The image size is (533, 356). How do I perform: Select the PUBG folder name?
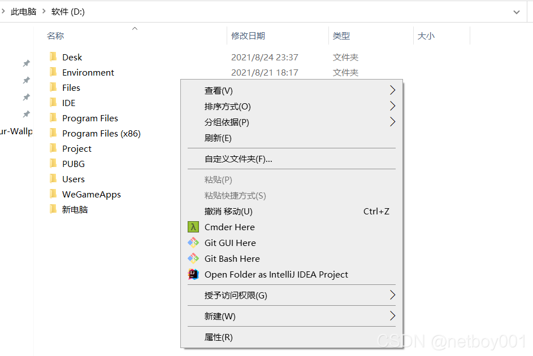click(x=73, y=164)
